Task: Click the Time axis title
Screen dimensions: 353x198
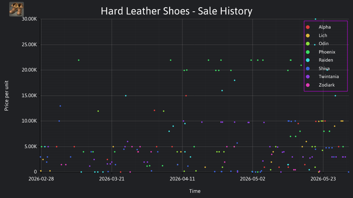Action: click(195, 191)
